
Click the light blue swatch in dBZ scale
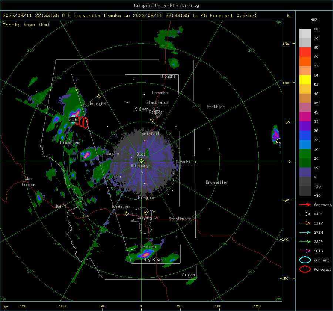click(305, 145)
